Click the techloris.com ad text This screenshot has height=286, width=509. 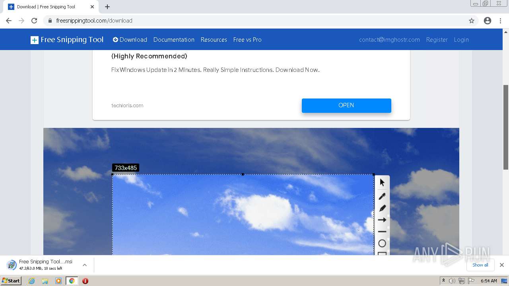tap(127, 106)
